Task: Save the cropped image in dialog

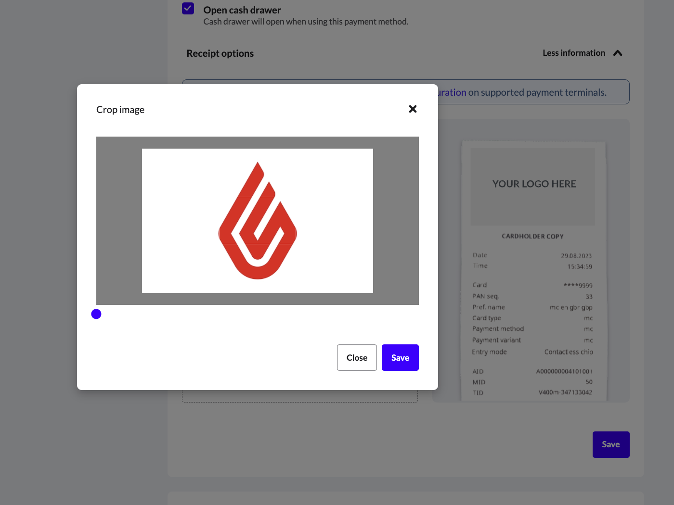Action: click(400, 357)
